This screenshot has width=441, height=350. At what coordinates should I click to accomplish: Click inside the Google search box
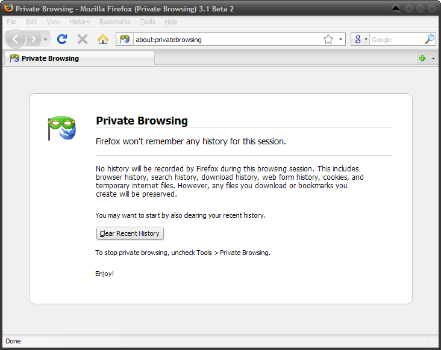[397, 40]
